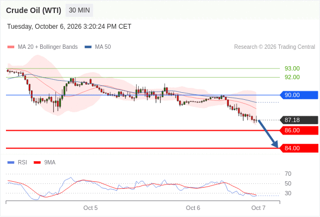This screenshot has width=320, height=217.
Task: Click the RSI blue legend swatch
Action: pos(11,163)
